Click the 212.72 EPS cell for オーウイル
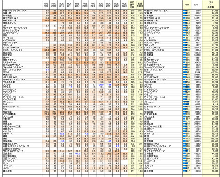This screenshot has width=220, height=177. click(196, 38)
